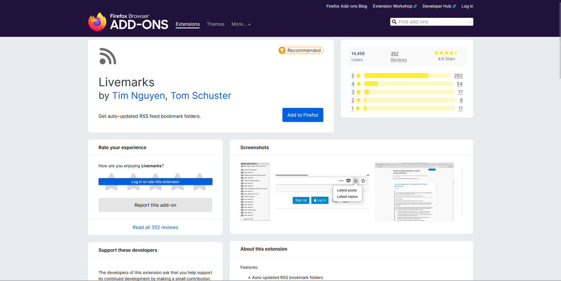
Task: Open the 352 Reviews link
Action: click(x=399, y=57)
